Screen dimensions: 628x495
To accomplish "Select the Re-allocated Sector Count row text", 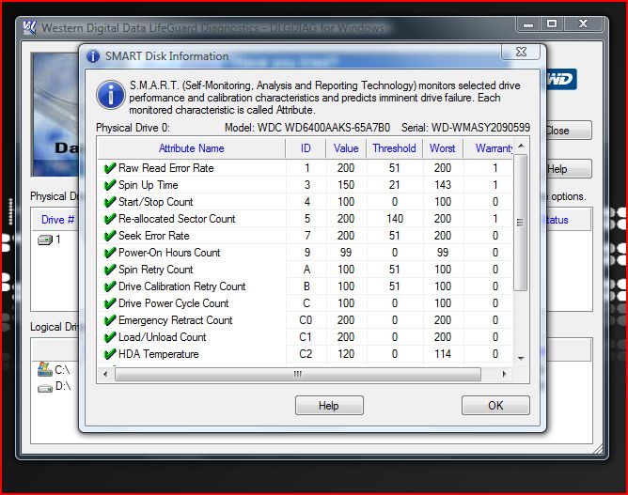I will pos(177,219).
